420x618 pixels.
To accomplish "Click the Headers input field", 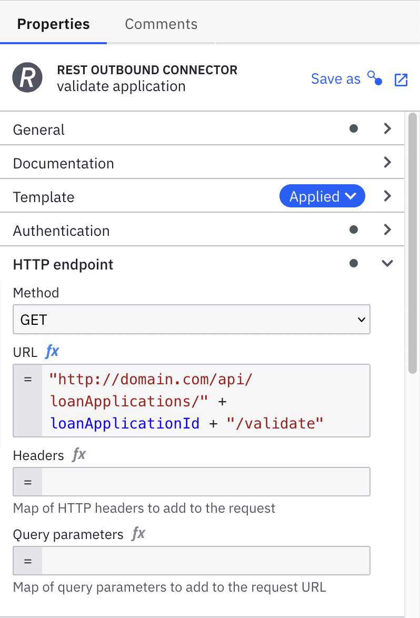I will coord(206,482).
